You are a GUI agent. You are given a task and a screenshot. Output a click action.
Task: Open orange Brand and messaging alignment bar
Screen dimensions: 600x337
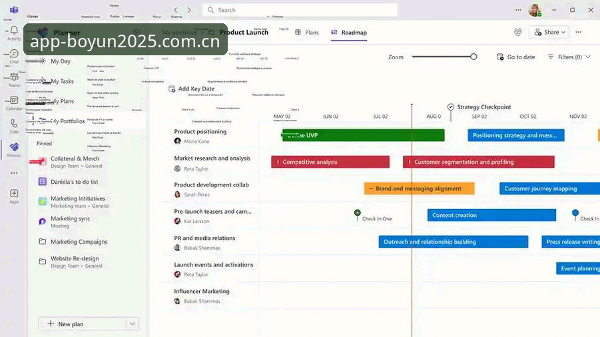click(x=419, y=188)
